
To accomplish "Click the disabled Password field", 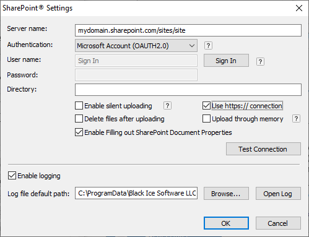I will (136, 75).
